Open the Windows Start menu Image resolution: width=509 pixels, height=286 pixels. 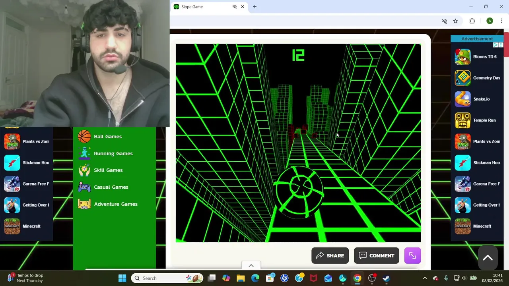tap(122, 278)
